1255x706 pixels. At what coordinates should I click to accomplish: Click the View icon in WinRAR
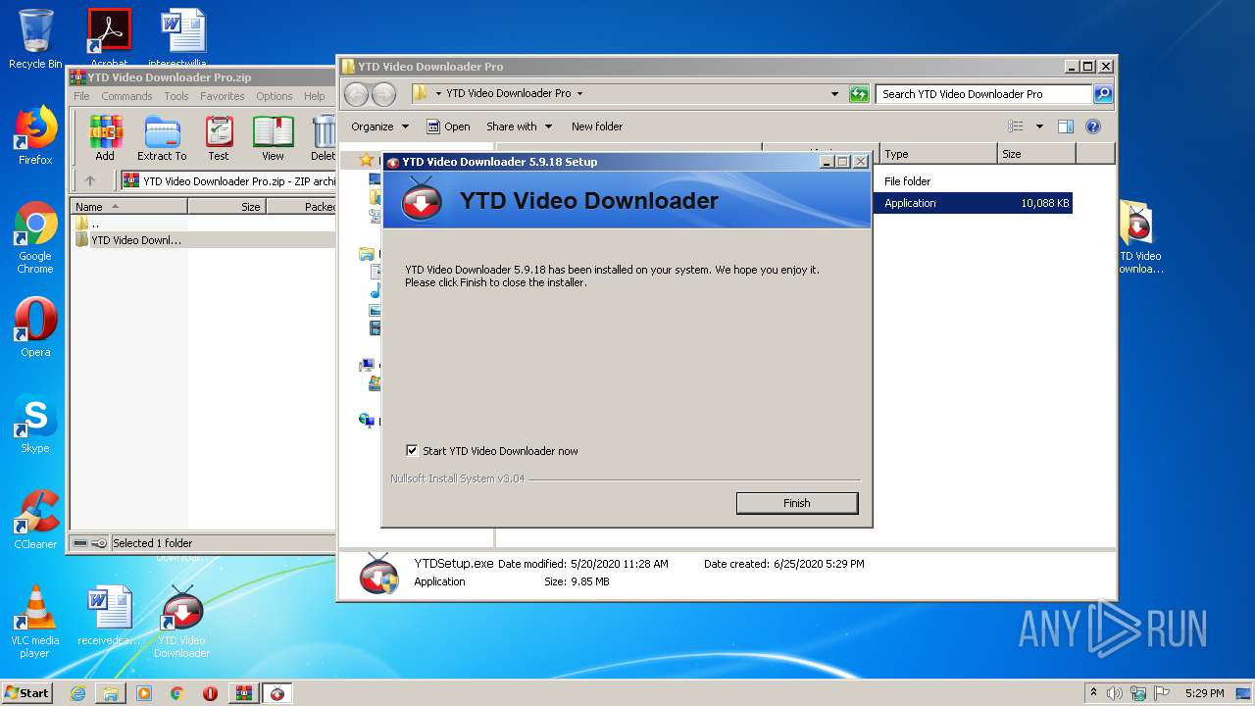[x=273, y=138]
